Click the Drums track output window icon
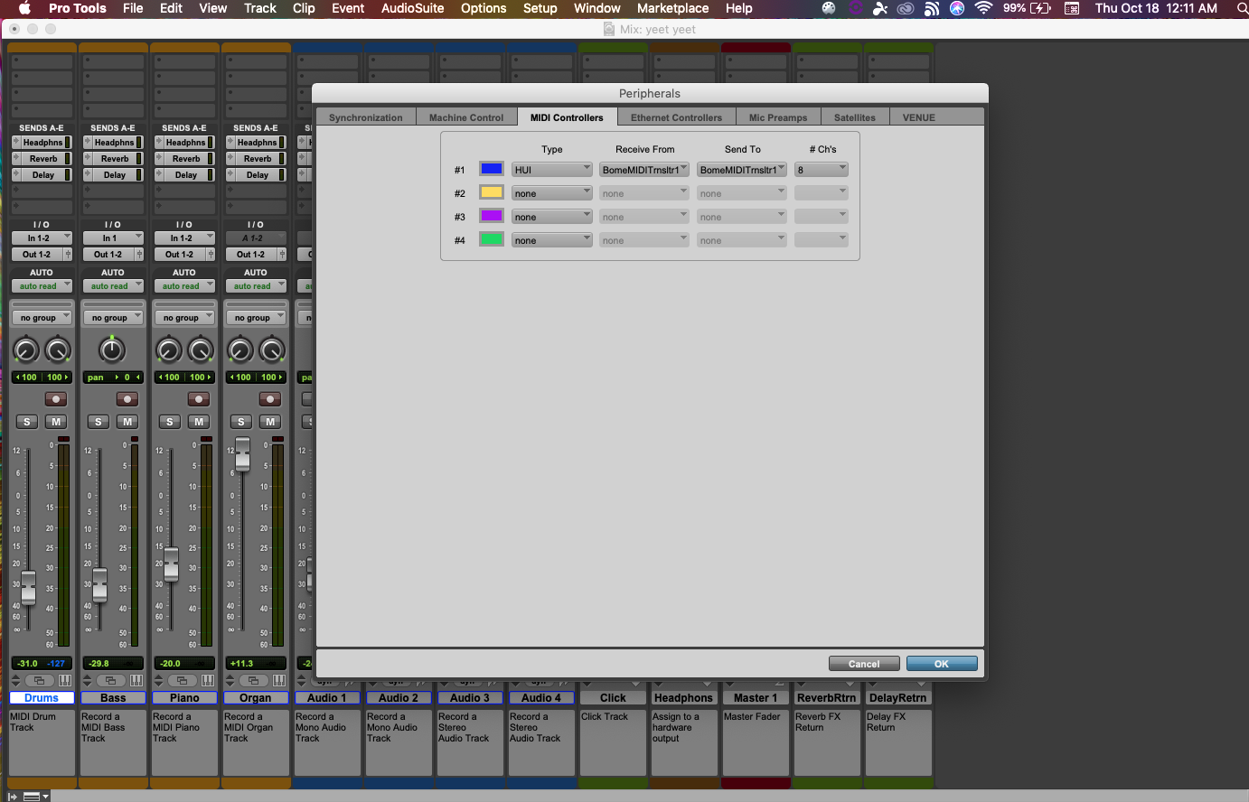The image size is (1249, 802). (x=39, y=680)
